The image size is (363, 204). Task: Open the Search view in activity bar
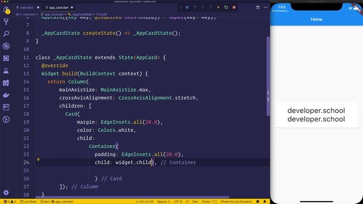6,34
